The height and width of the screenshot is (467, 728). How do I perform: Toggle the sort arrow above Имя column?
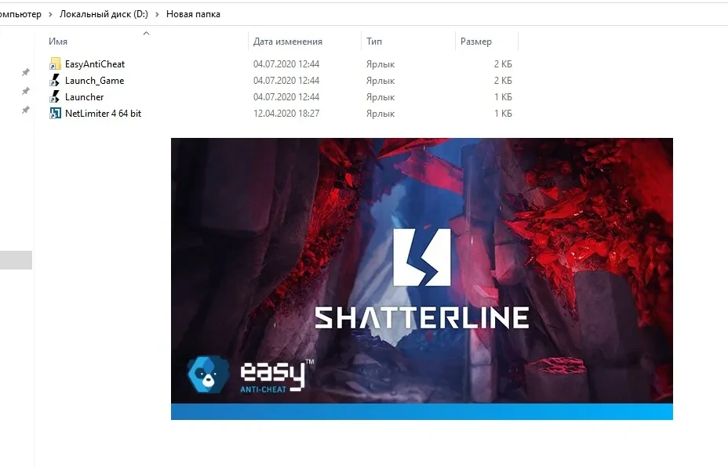[146, 33]
